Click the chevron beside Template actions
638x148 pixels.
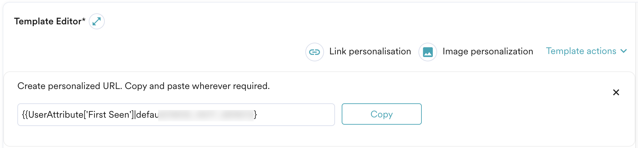coord(624,51)
